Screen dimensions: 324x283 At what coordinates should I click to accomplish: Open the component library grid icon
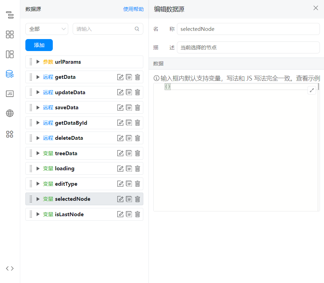click(x=10, y=35)
